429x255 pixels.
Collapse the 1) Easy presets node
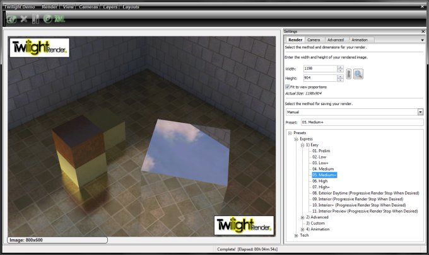tap(302, 145)
